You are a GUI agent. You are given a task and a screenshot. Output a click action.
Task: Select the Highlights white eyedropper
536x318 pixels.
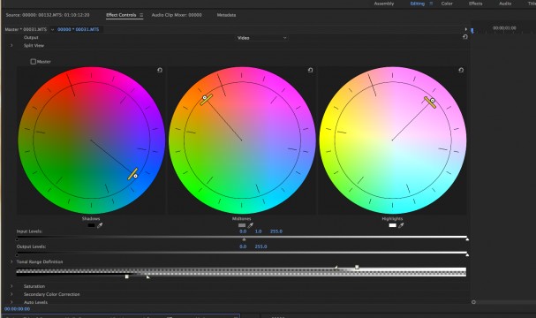pos(401,225)
